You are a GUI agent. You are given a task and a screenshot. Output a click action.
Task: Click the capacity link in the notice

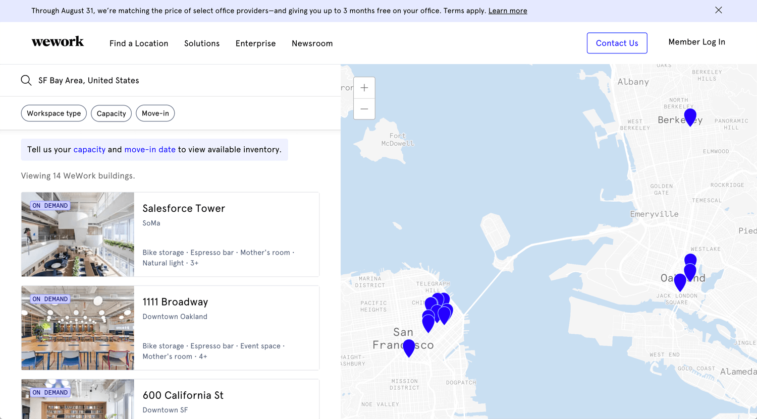89,149
